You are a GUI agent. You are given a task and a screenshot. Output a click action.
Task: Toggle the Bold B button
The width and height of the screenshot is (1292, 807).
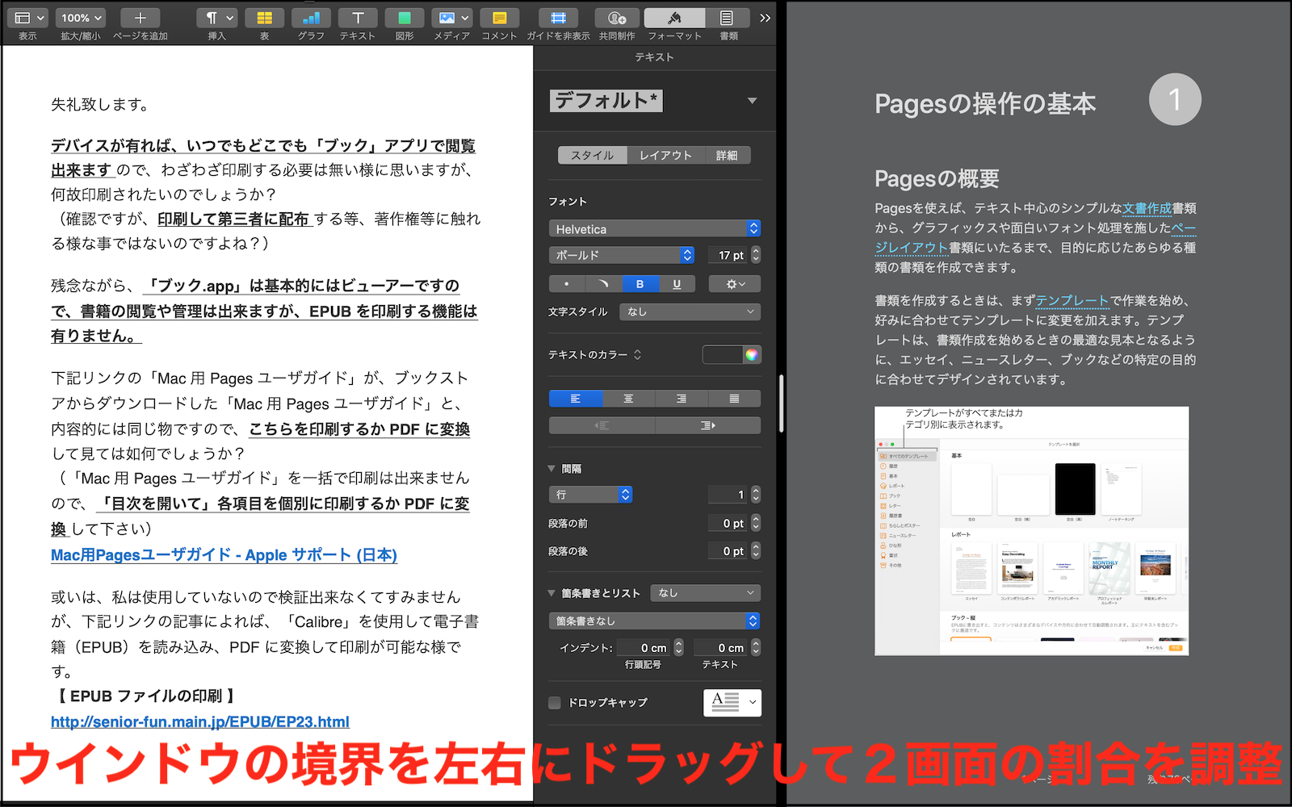coord(640,284)
